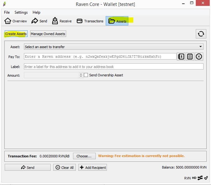Image resolution: width=211 pixels, height=185 pixels.
Task: Click the 0.00020000 RVN/kB fee value
Action: [54, 156]
